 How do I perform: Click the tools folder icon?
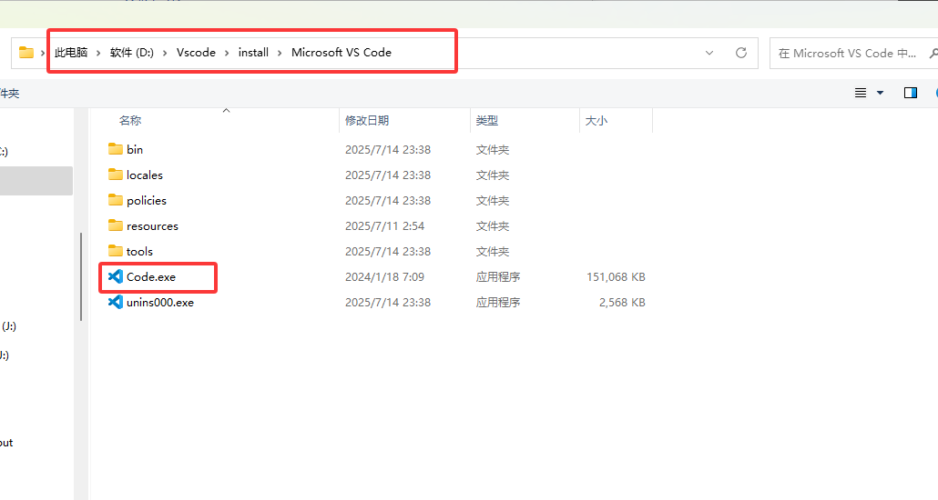pyautogui.click(x=116, y=251)
